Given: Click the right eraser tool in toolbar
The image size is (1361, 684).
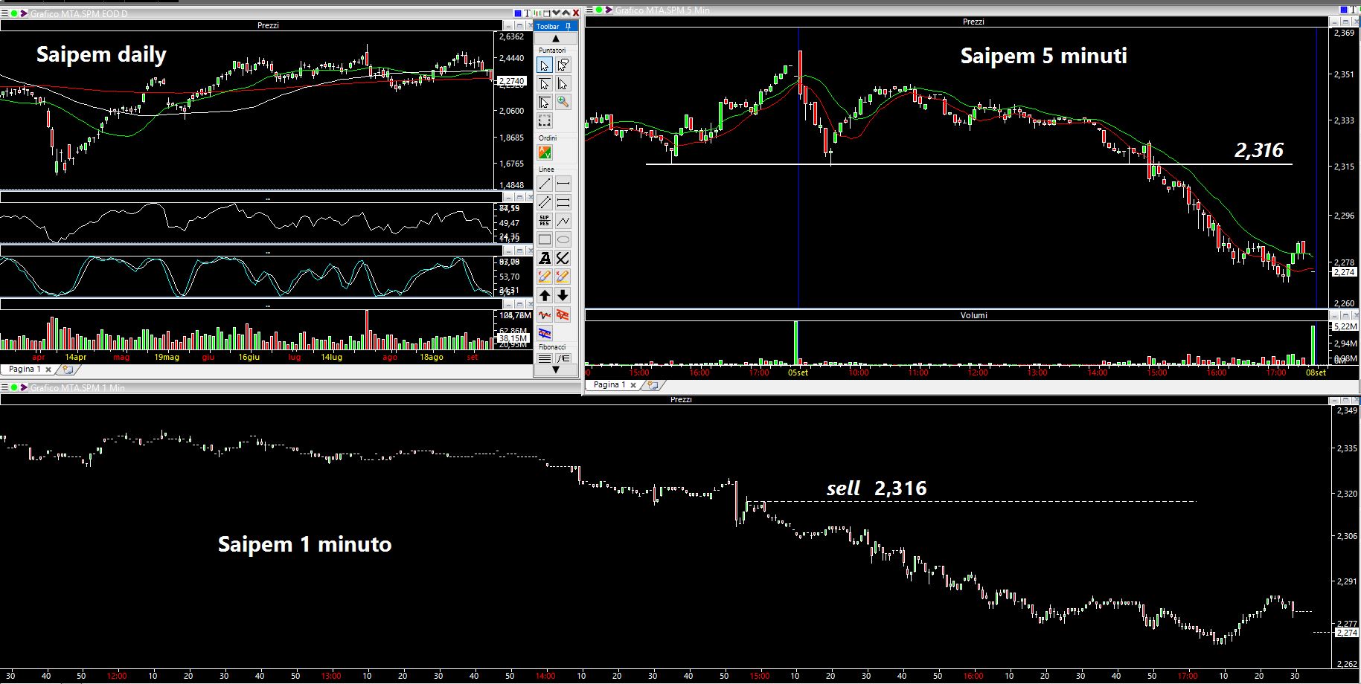Looking at the screenshot, I should pos(563,277).
